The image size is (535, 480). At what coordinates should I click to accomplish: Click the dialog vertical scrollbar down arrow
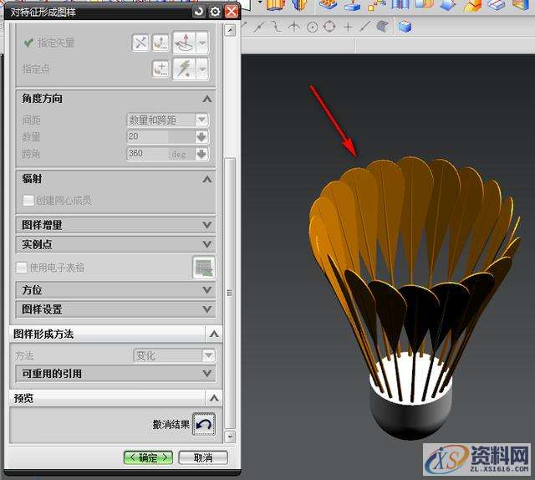(231, 437)
